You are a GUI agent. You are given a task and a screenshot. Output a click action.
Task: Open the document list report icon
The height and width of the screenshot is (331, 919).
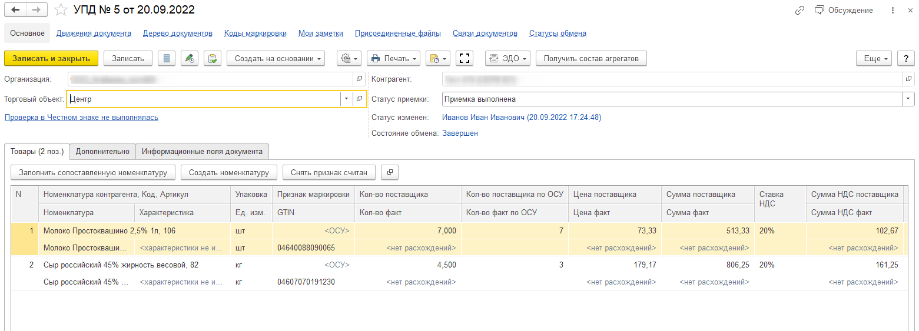click(167, 58)
